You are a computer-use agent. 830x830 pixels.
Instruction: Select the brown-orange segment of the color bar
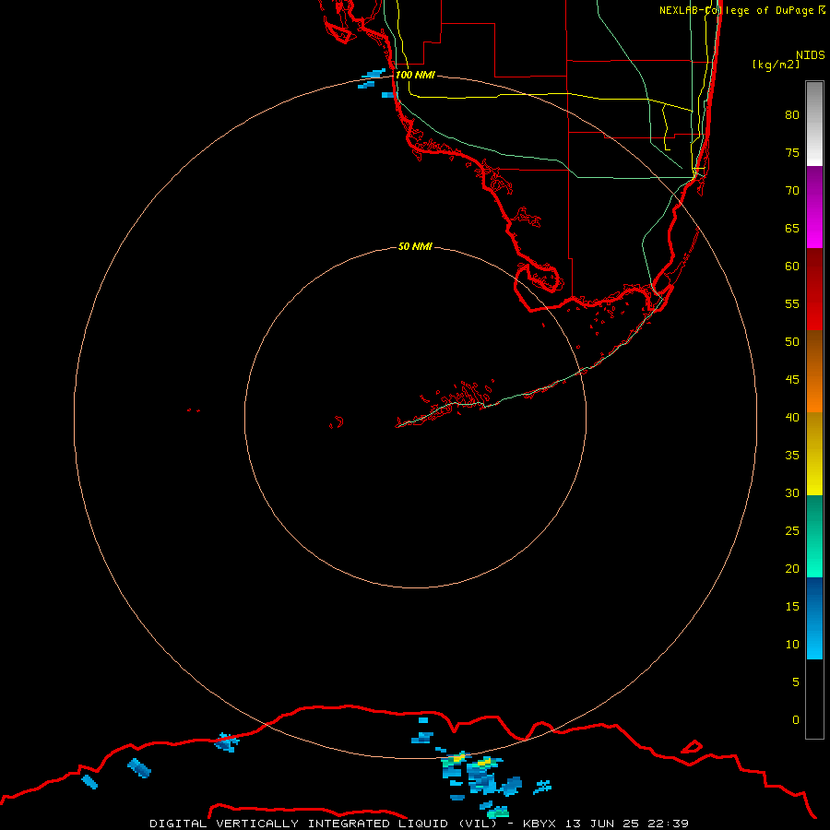(814, 371)
